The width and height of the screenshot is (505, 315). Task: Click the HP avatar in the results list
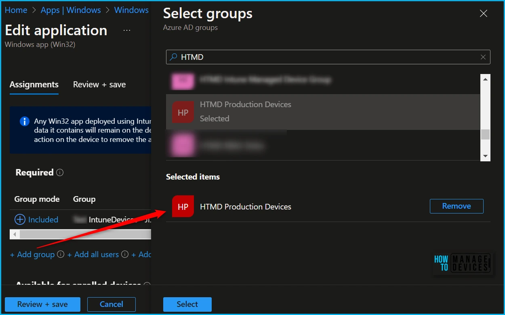click(x=183, y=112)
